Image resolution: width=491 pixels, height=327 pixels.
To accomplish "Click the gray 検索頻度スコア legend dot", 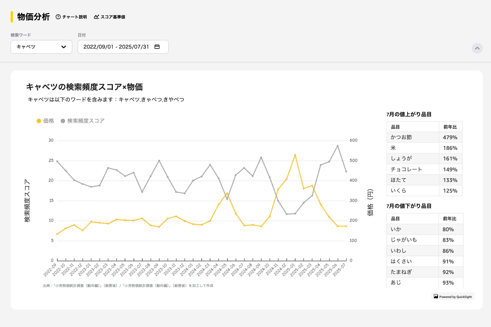I will point(63,121).
